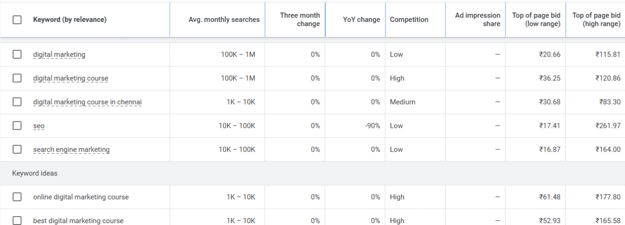Image resolution: width=625 pixels, height=225 pixels.
Task: Tick the select-all checkbox in header
Action: click(17, 20)
